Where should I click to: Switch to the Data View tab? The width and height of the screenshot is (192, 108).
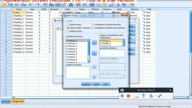point(6,101)
